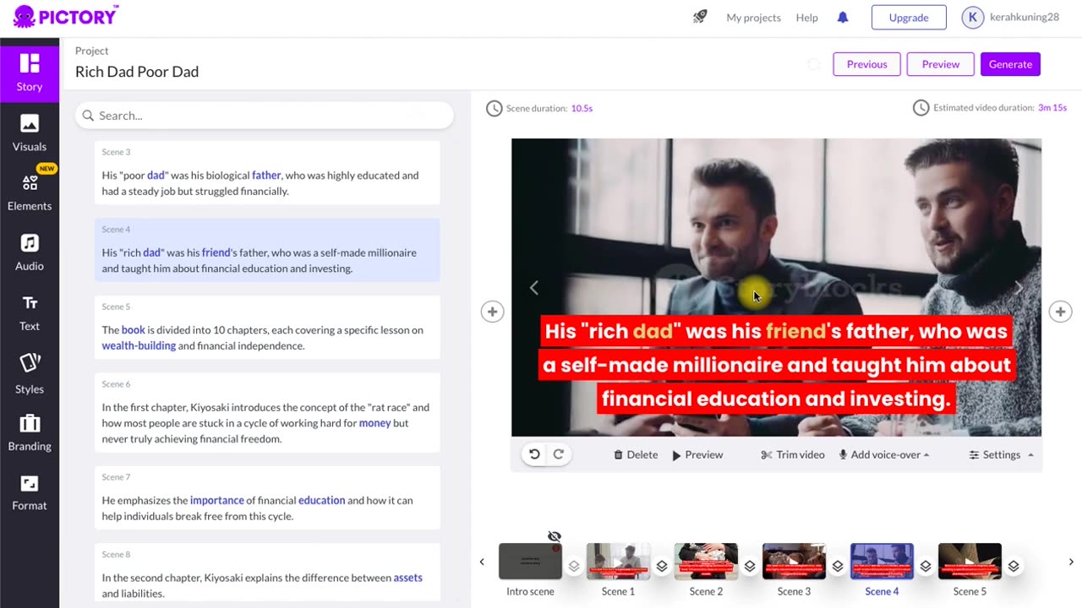Click the search magnifier icon
This screenshot has height=608, width=1082.
88,116
